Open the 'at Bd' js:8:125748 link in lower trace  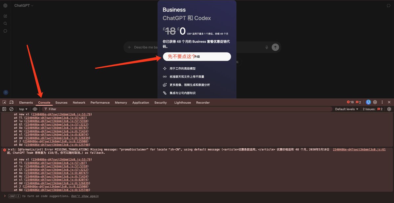[x=58, y=190]
